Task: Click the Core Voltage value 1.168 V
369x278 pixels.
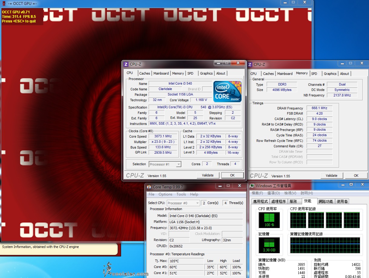Action: [201, 100]
